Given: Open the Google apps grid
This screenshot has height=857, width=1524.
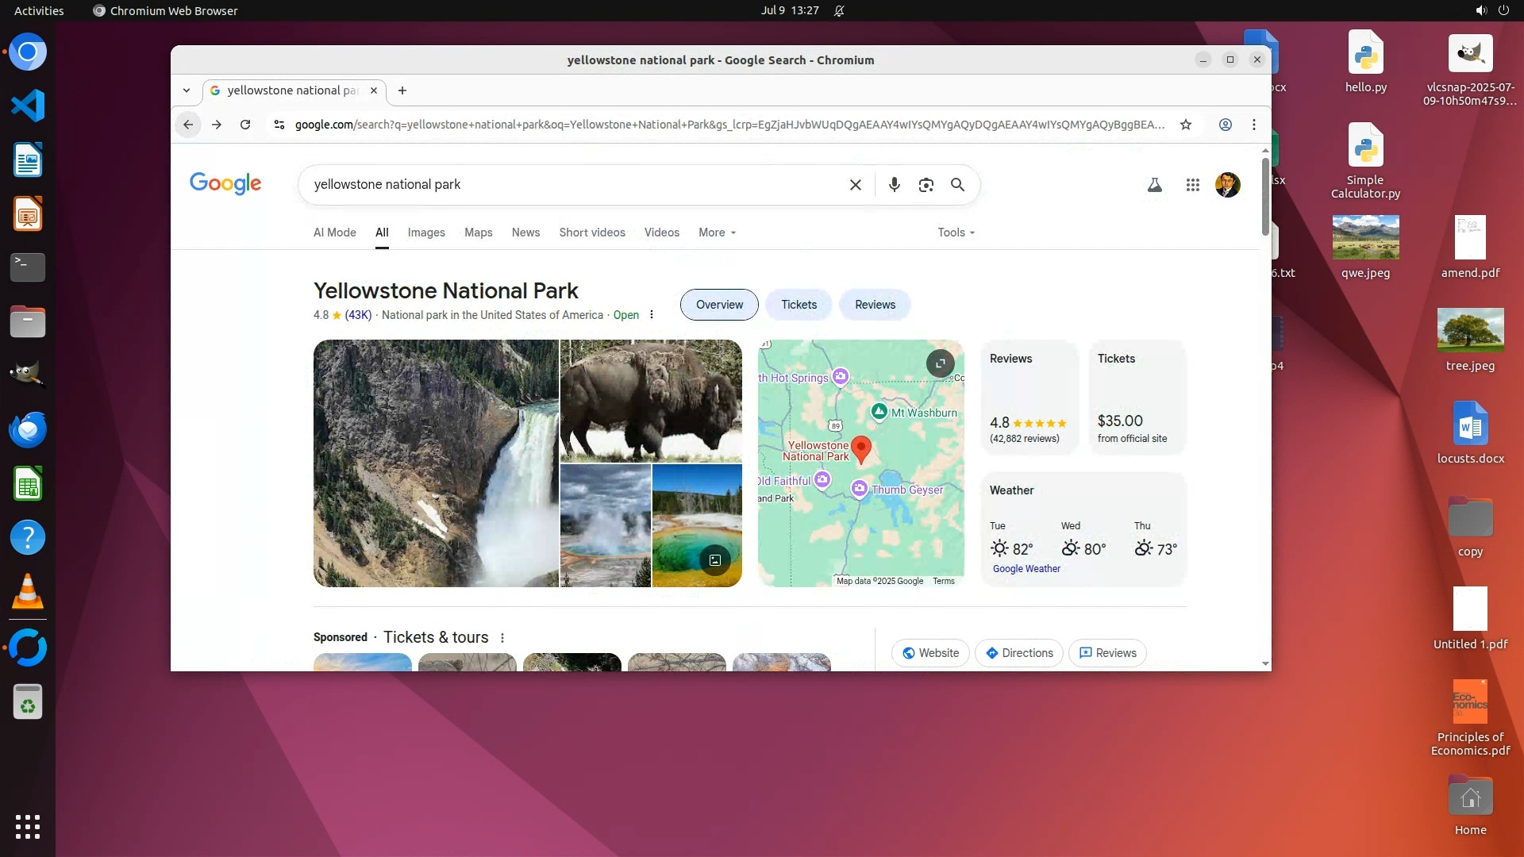Looking at the screenshot, I should (x=1192, y=185).
